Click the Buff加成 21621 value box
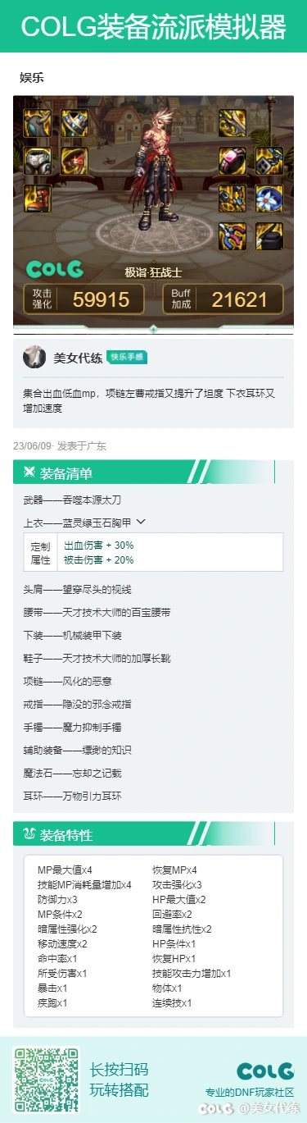Screen dimensions: 307x1123 click(x=223, y=299)
